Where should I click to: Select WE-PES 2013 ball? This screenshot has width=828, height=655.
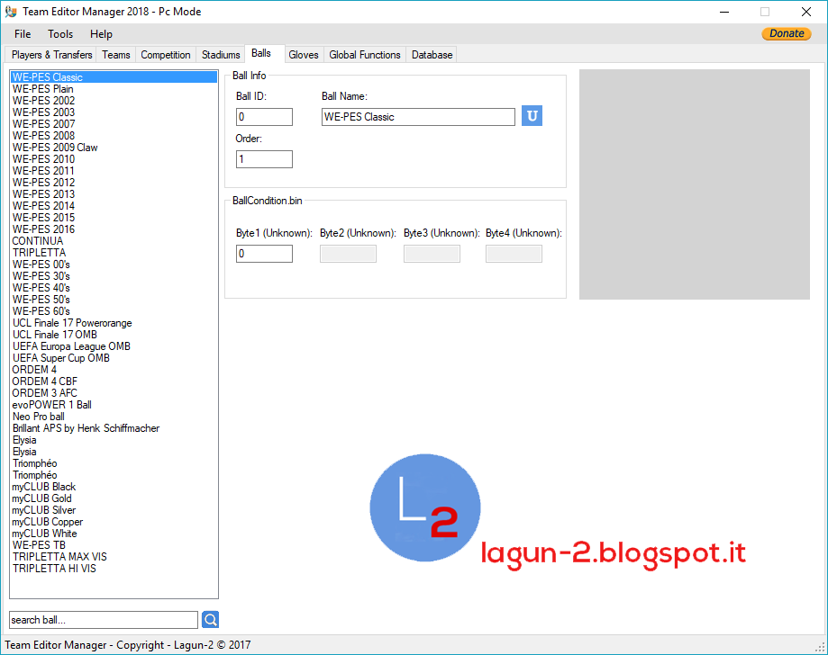point(114,194)
